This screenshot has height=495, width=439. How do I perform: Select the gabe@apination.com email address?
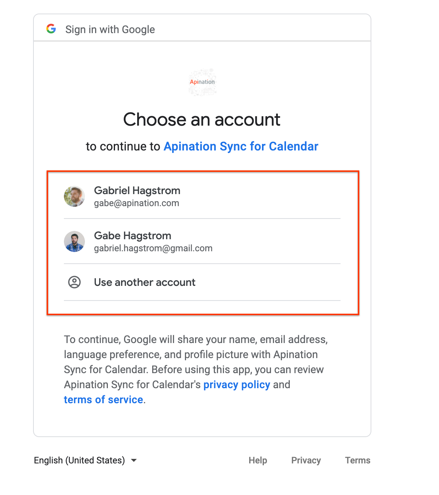click(x=136, y=203)
